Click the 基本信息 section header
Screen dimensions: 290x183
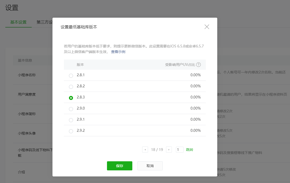pyautogui.click(x=25, y=60)
